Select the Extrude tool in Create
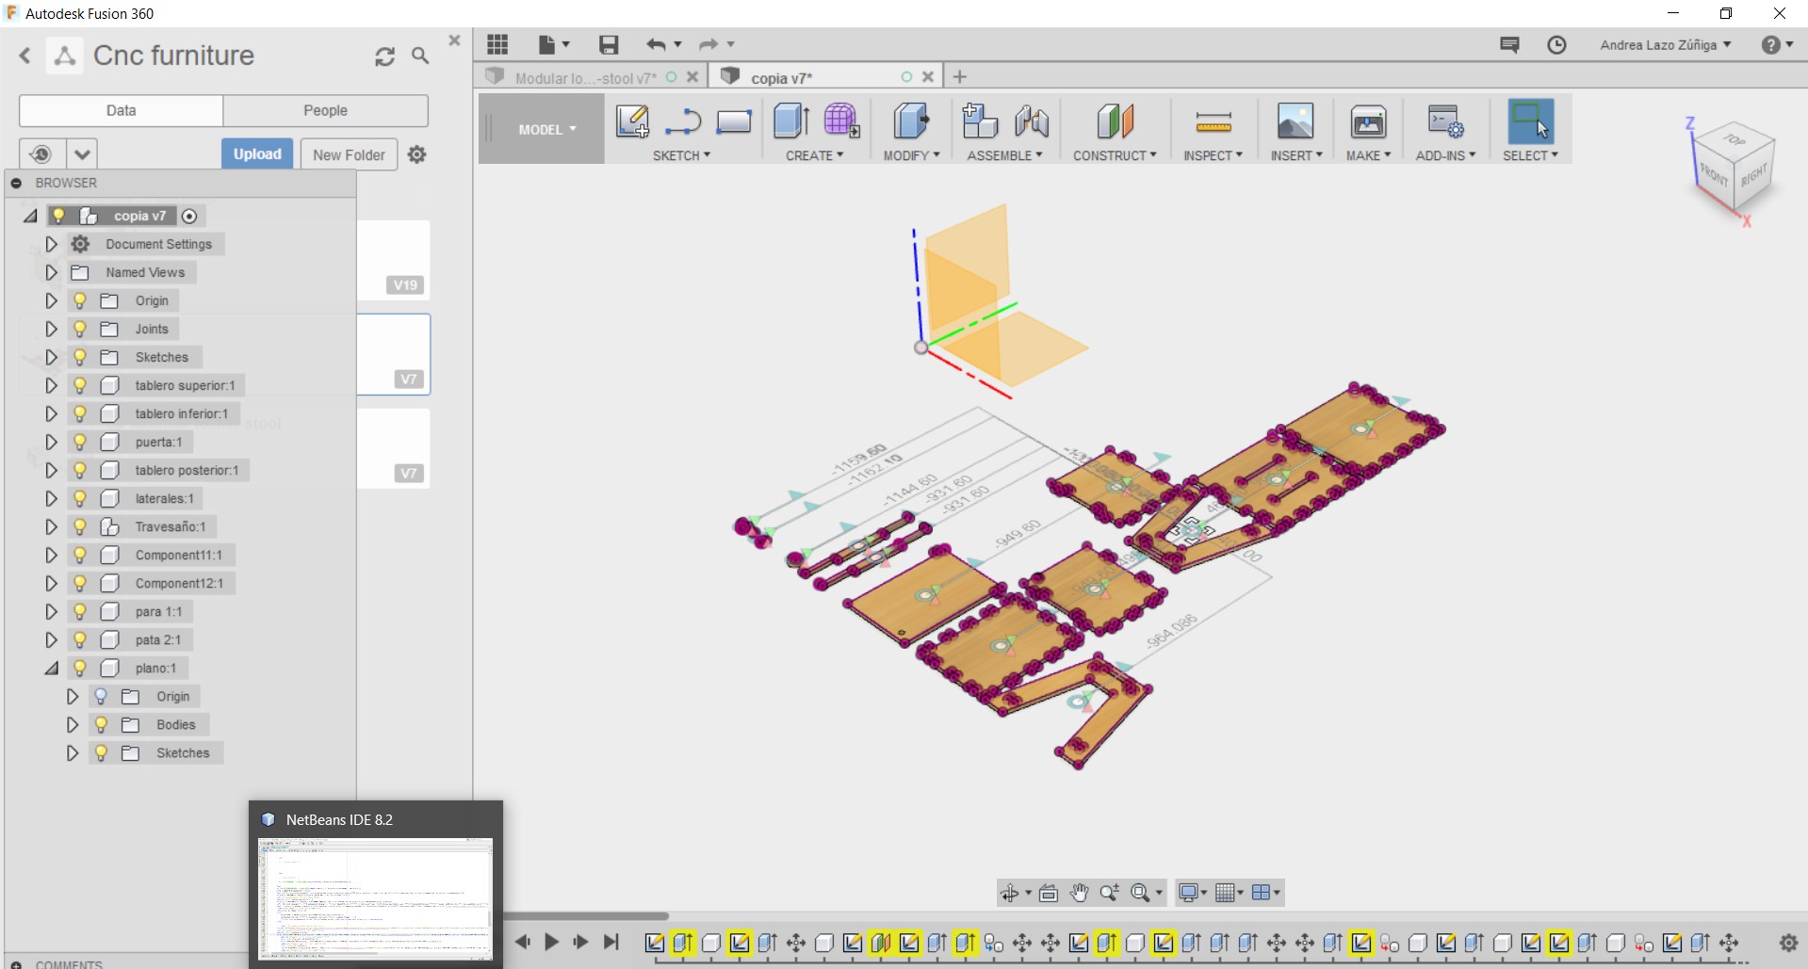This screenshot has height=969, width=1808. pos(790,121)
